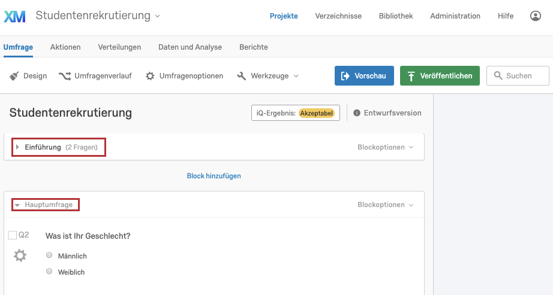Screen dimensions: 553x295
Task: Switch to the Verteilungen tab
Action: [119, 47]
